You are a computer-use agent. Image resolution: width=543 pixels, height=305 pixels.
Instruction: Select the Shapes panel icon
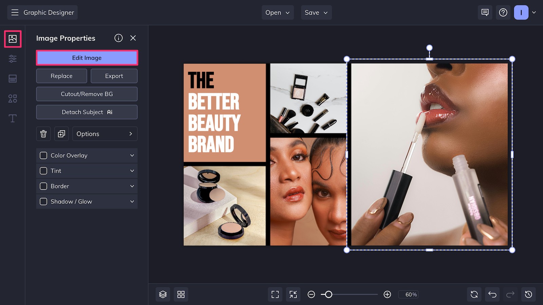pos(13,99)
